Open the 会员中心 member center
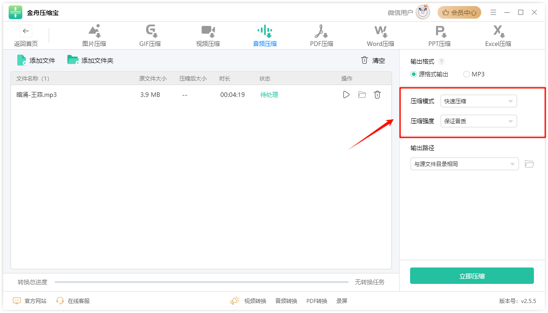Screen dimensions: 548x313 pyautogui.click(x=459, y=13)
